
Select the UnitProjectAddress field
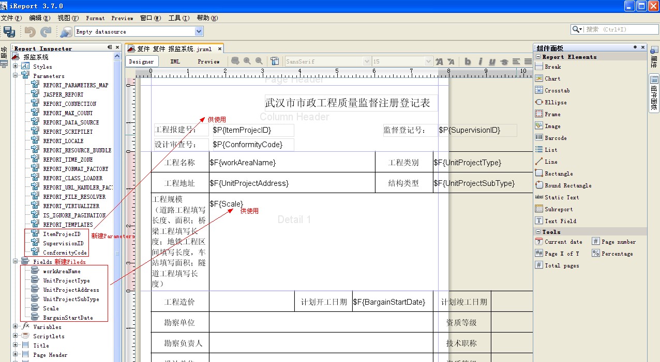[x=71, y=290]
